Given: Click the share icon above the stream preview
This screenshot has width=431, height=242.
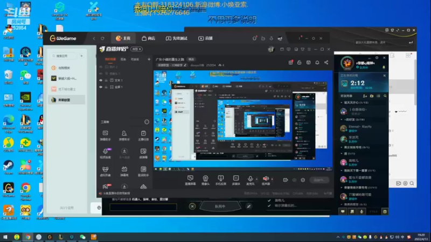Looking at the screenshot, I should coord(326,62).
